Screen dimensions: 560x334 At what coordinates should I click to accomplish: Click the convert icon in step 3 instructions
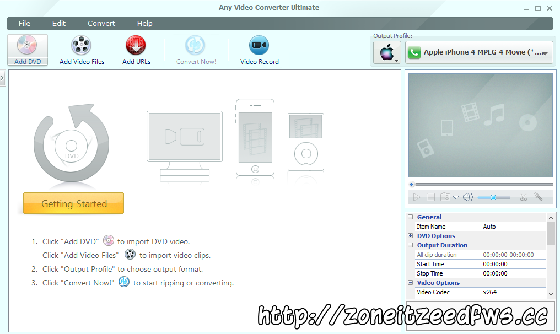coord(124,282)
